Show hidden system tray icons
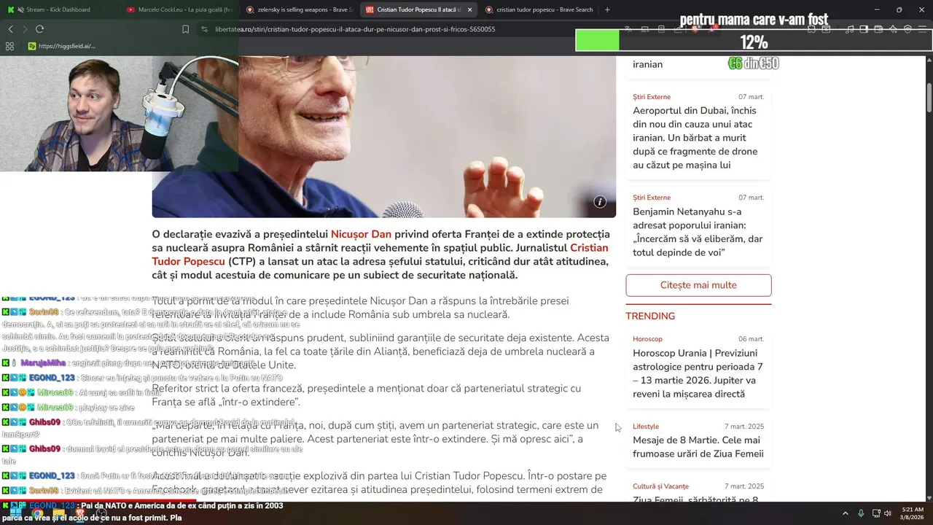933x525 pixels. coord(846,513)
